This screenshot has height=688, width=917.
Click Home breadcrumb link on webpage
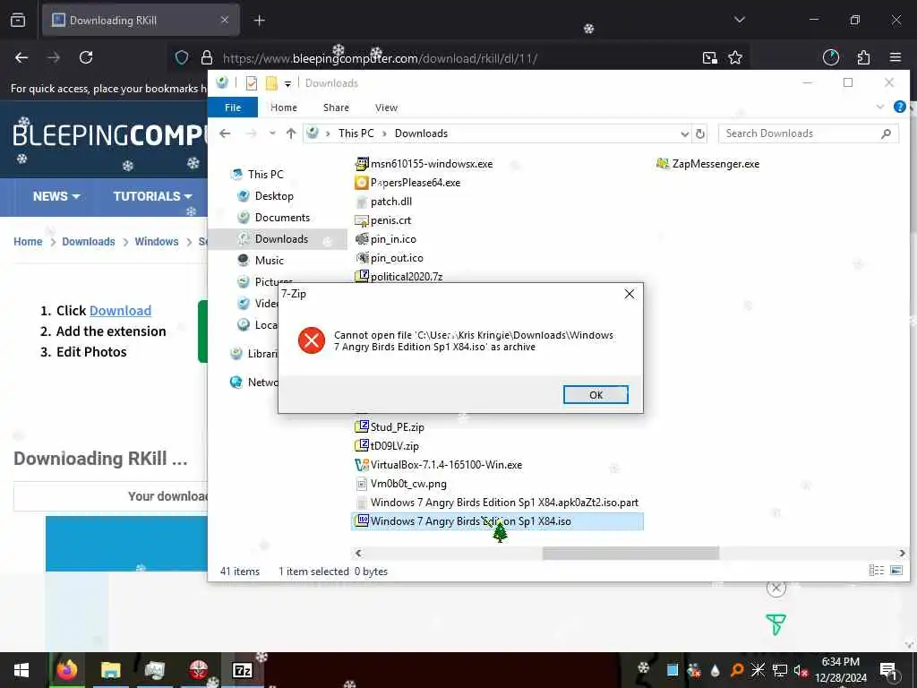tap(28, 242)
